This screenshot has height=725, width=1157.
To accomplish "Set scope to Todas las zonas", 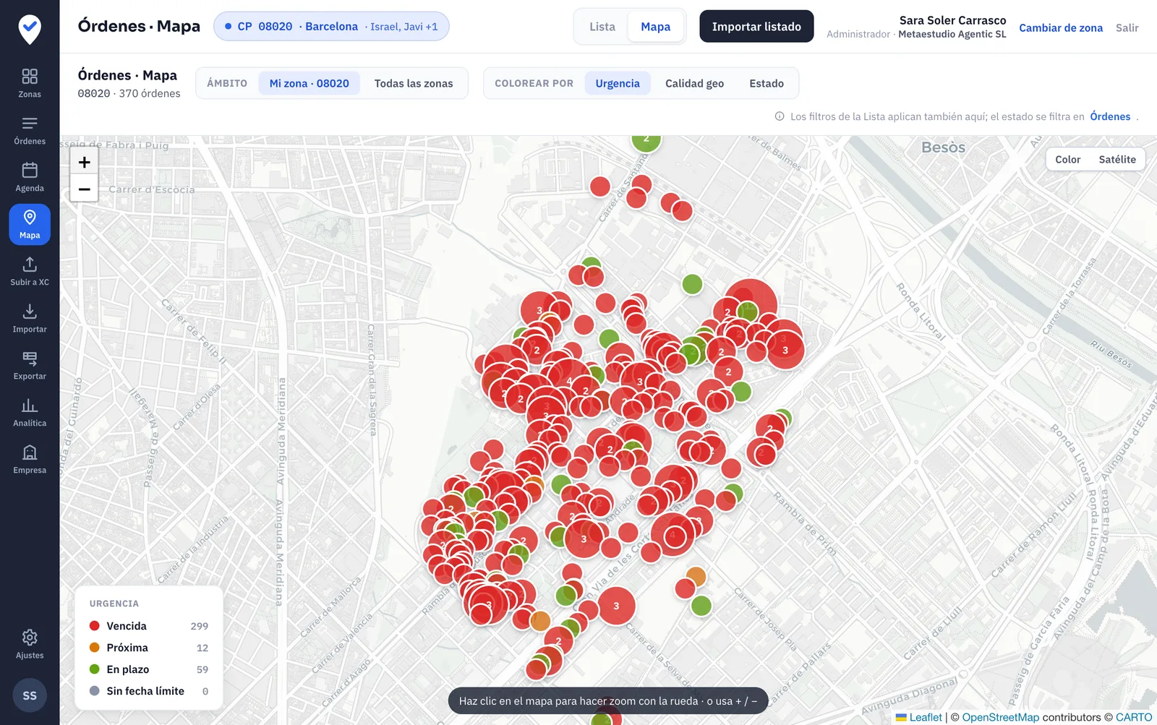I will click(414, 83).
